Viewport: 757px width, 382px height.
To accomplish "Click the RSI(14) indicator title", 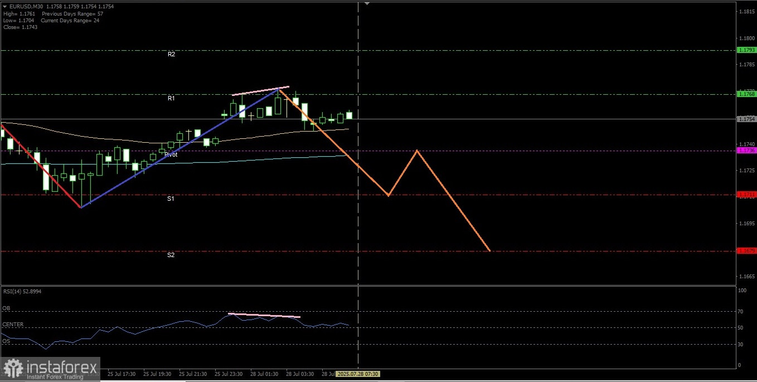I will (22, 291).
